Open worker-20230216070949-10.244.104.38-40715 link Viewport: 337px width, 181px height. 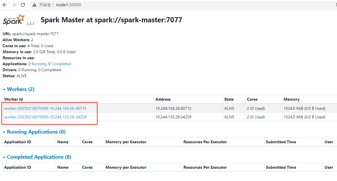(x=45, y=108)
